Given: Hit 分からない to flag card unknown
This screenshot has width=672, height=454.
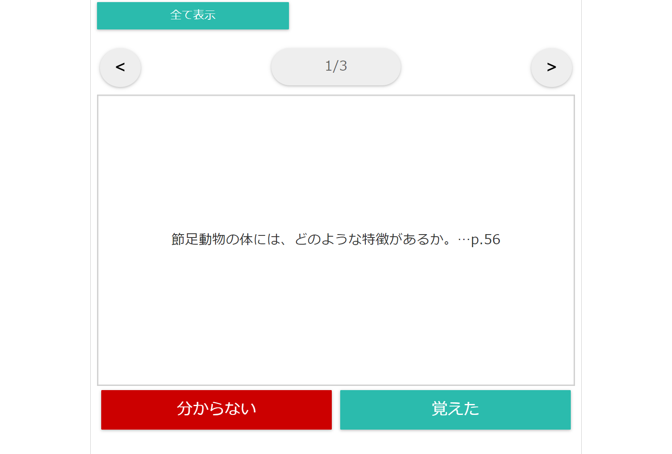Looking at the screenshot, I should [x=216, y=409].
